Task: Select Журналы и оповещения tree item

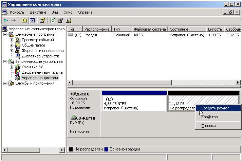Action: (x=43, y=51)
